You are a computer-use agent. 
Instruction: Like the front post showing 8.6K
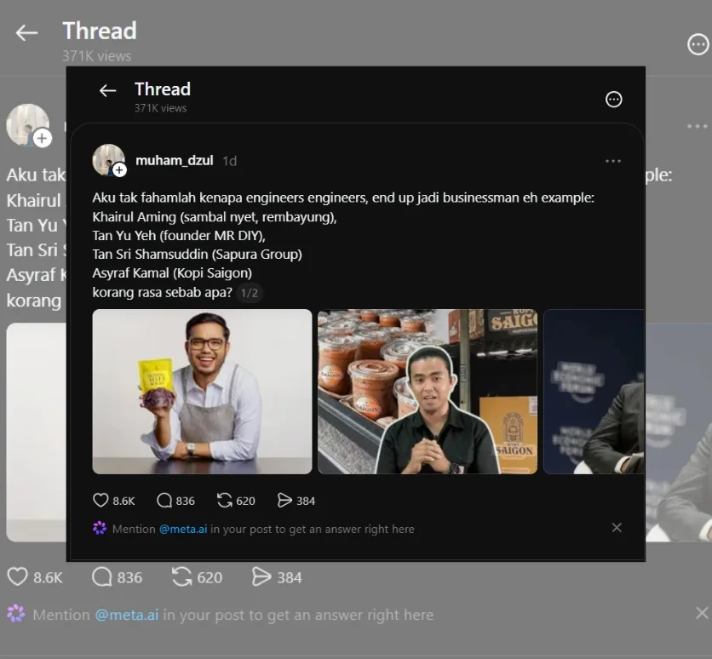[x=100, y=500]
